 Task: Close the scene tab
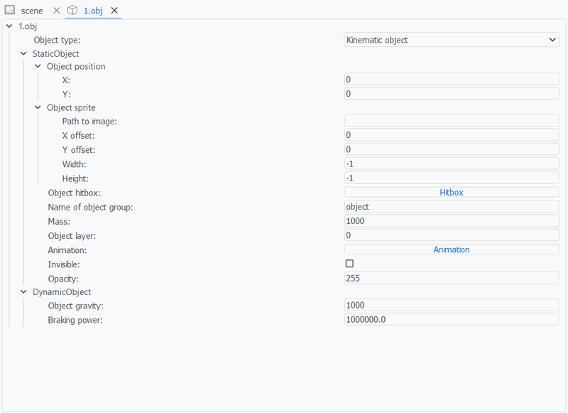coord(57,11)
